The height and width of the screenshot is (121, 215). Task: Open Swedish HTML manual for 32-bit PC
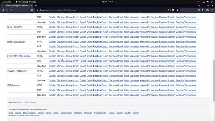[180, 27]
